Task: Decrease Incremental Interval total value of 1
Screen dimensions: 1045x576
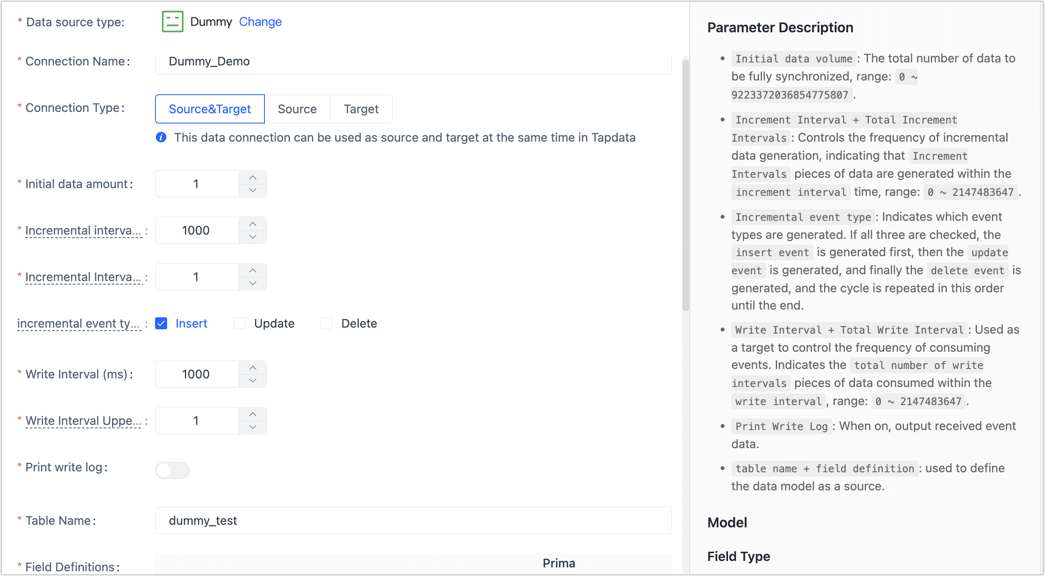Action: click(253, 283)
